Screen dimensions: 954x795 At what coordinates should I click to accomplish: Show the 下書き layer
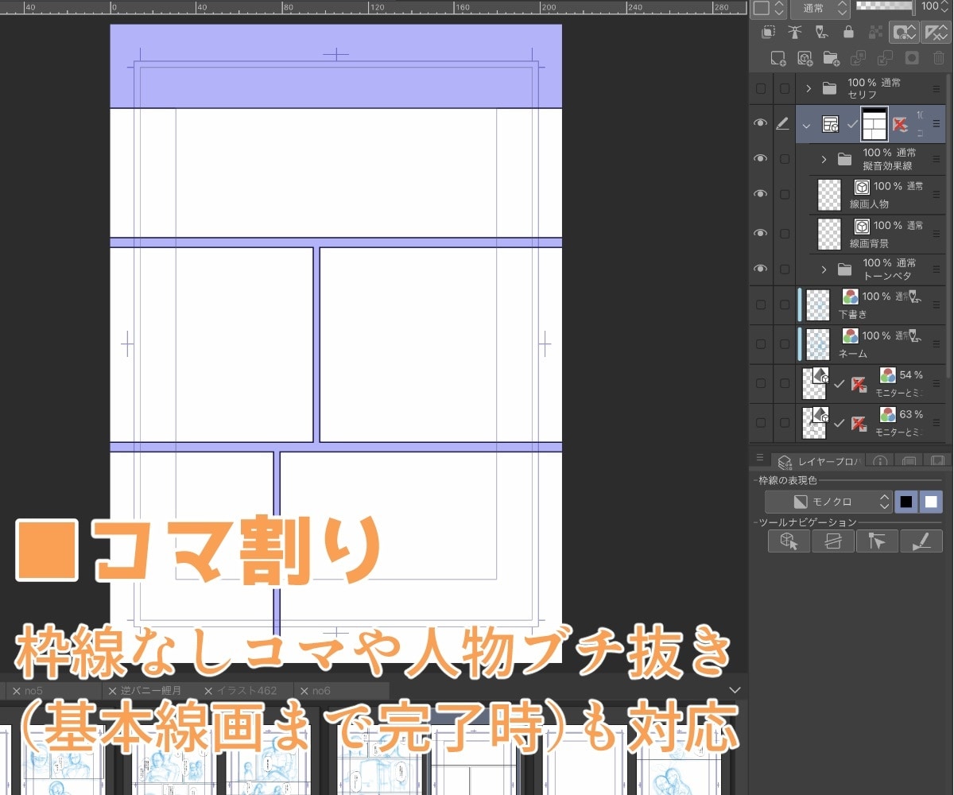761,304
